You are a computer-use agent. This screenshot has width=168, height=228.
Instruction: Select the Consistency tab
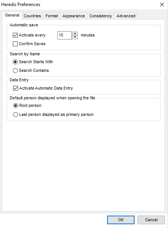pos(100,16)
